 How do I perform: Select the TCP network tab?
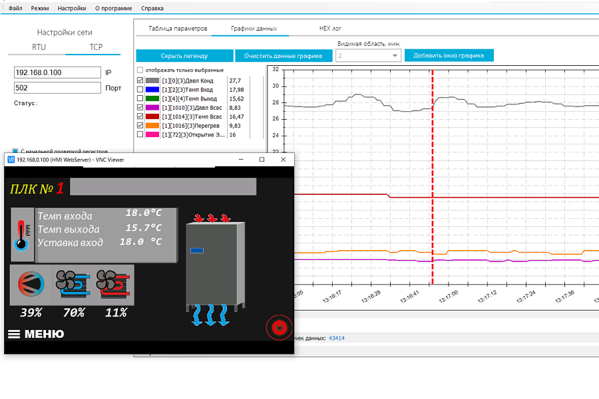tap(96, 47)
